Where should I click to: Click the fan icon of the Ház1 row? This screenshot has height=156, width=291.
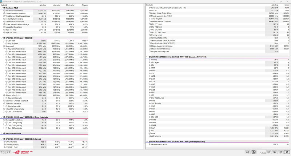tap(150, 128)
